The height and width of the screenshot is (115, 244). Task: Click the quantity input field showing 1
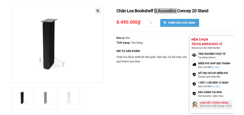point(152,23)
